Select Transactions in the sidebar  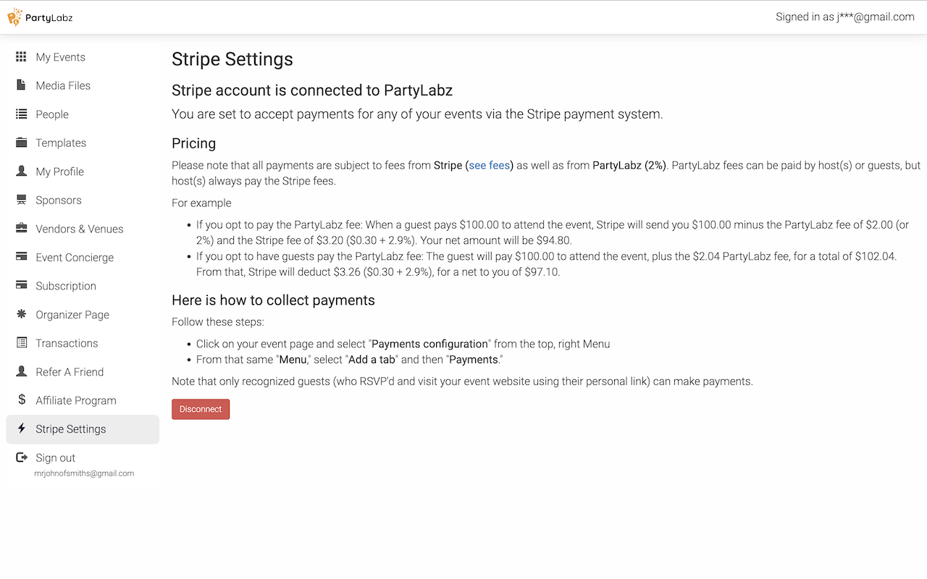point(67,343)
